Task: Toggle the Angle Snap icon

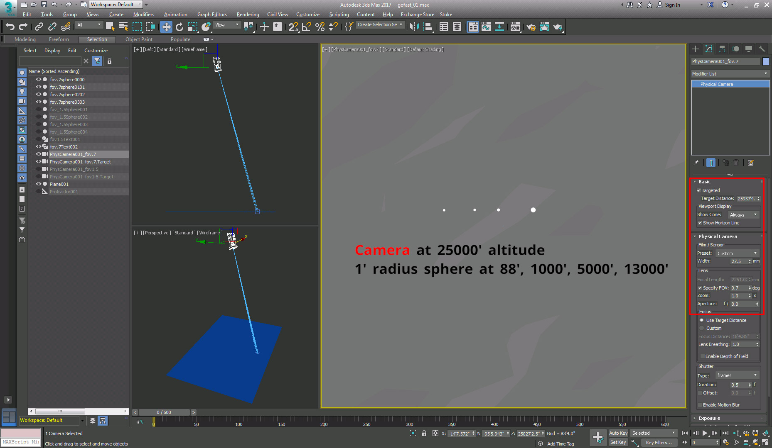Action: pyautogui.click(x=307, y=27)
